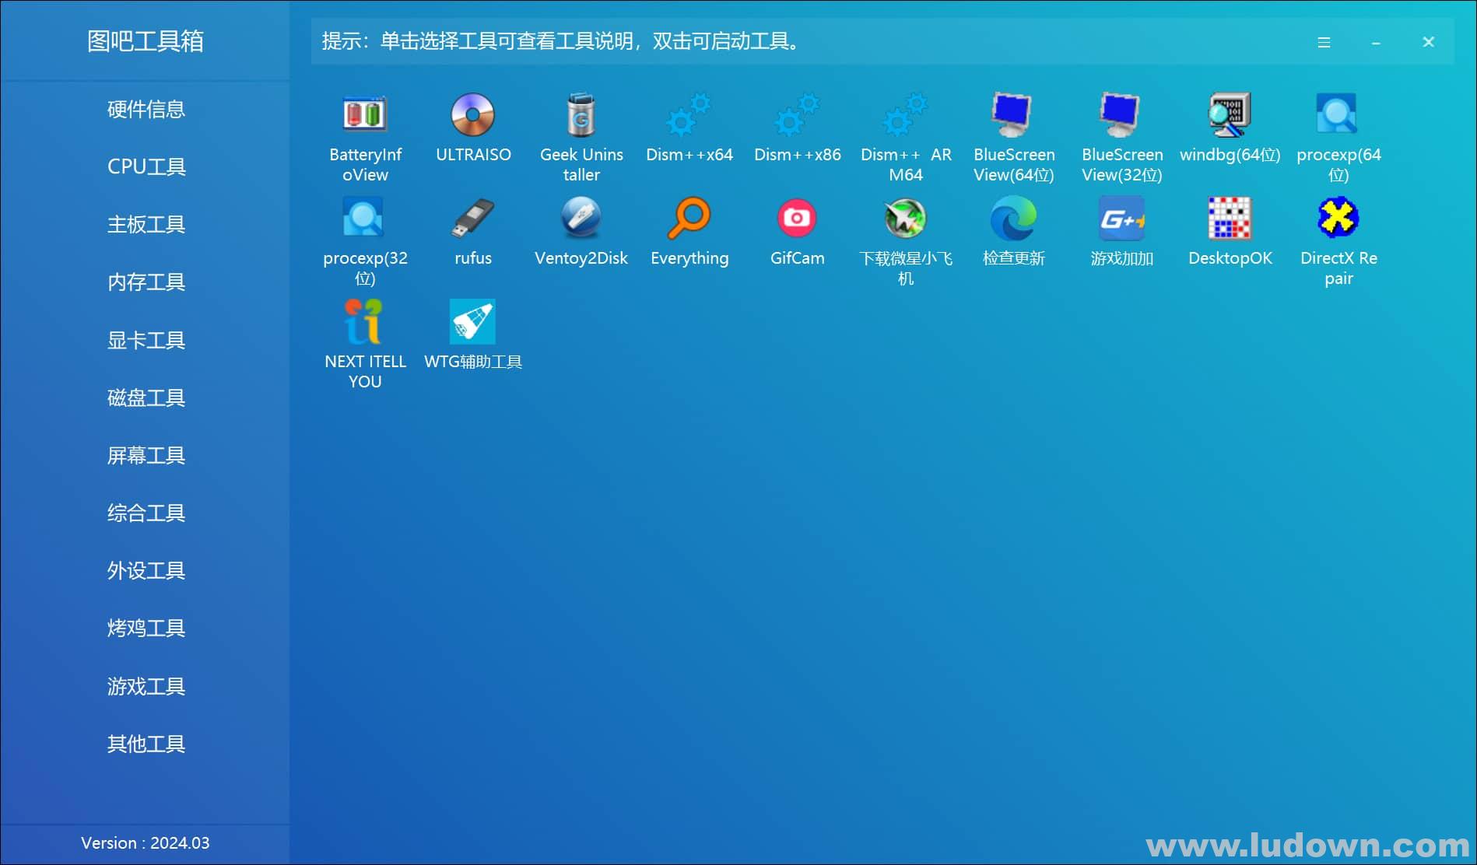Switch to the CPU工具 category
The width and height of the screenshot is (1477, 865).
click(146, 166)
